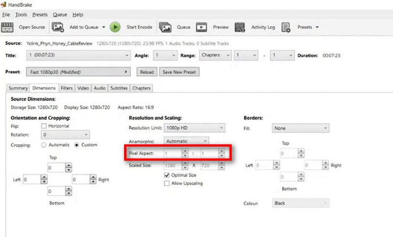Open the start chapter dropdown

246,55
